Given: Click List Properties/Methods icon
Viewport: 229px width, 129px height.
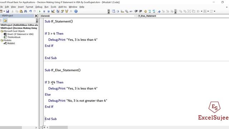Looking at the screenshot, I should [x=113, y=11].
